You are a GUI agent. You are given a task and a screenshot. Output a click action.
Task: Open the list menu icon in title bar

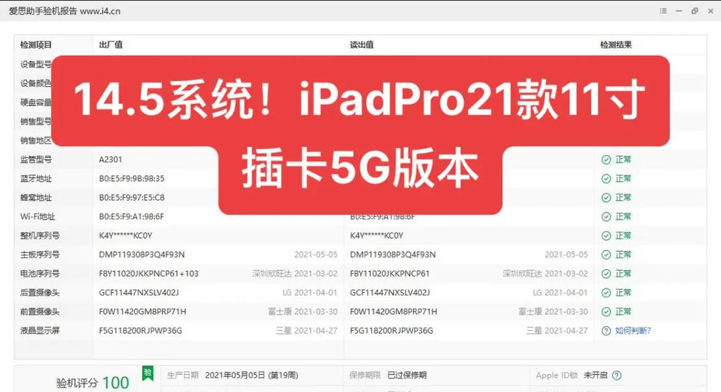[663, 11]
